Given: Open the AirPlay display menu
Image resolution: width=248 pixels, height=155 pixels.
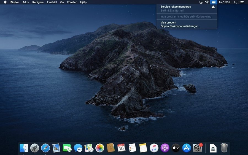Looking at the screenshot, I should pyautogui.click(x=201, y=2).
